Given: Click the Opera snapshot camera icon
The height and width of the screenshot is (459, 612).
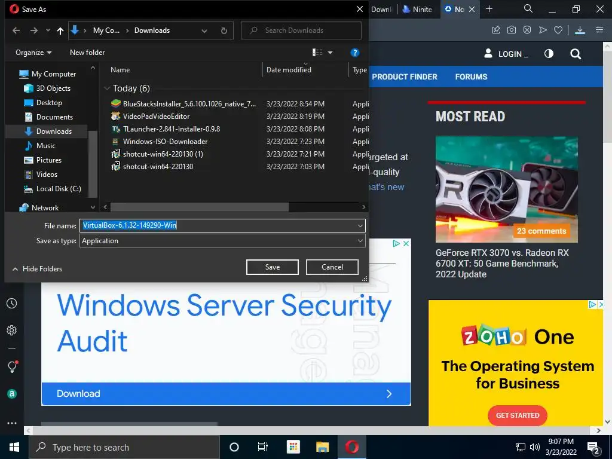Looking at the screenshot, I should (512, 30).
